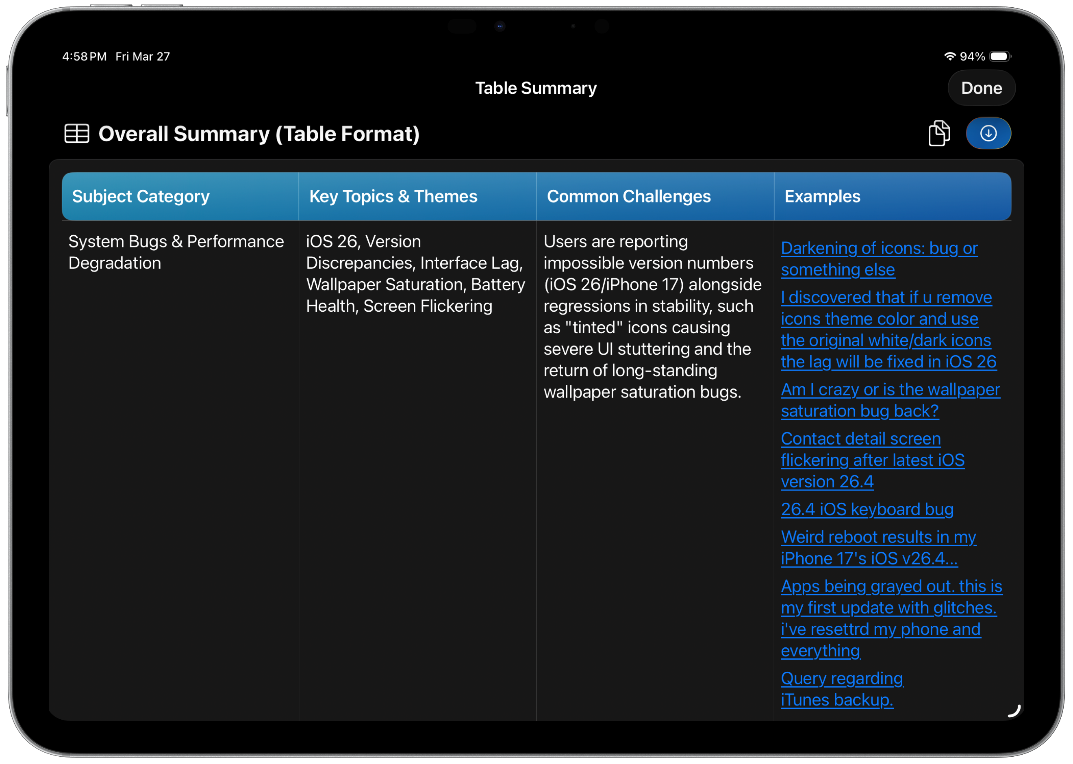The image size is (1073, 764).
Task: Open the weird reboot iPhone 17 link
Action: click(x=878, y=547)
